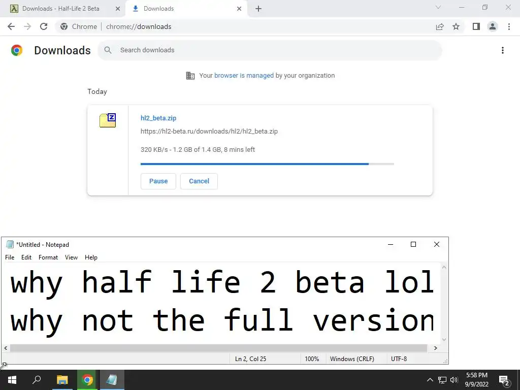Switch to Downloads - Half-Life 2 Beta tab

(x=61, y=9)
